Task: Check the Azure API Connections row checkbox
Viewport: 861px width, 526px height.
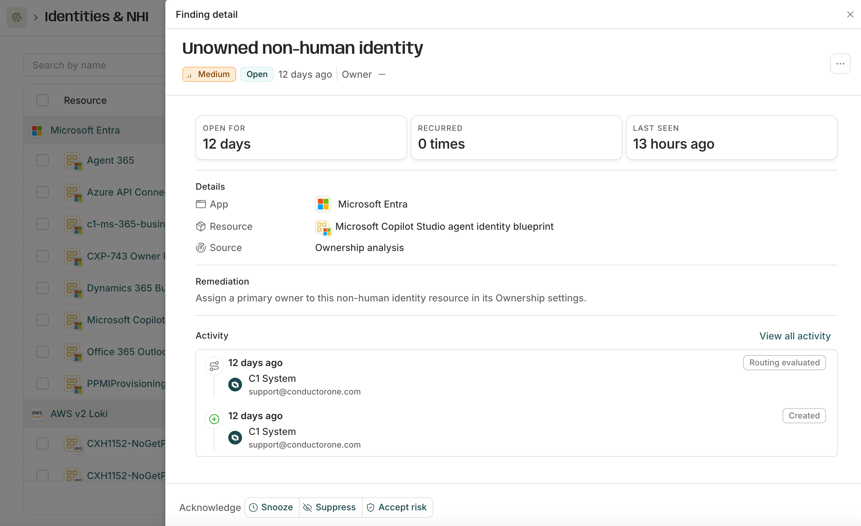Action: pyautogui.click(x=43, y=192)
